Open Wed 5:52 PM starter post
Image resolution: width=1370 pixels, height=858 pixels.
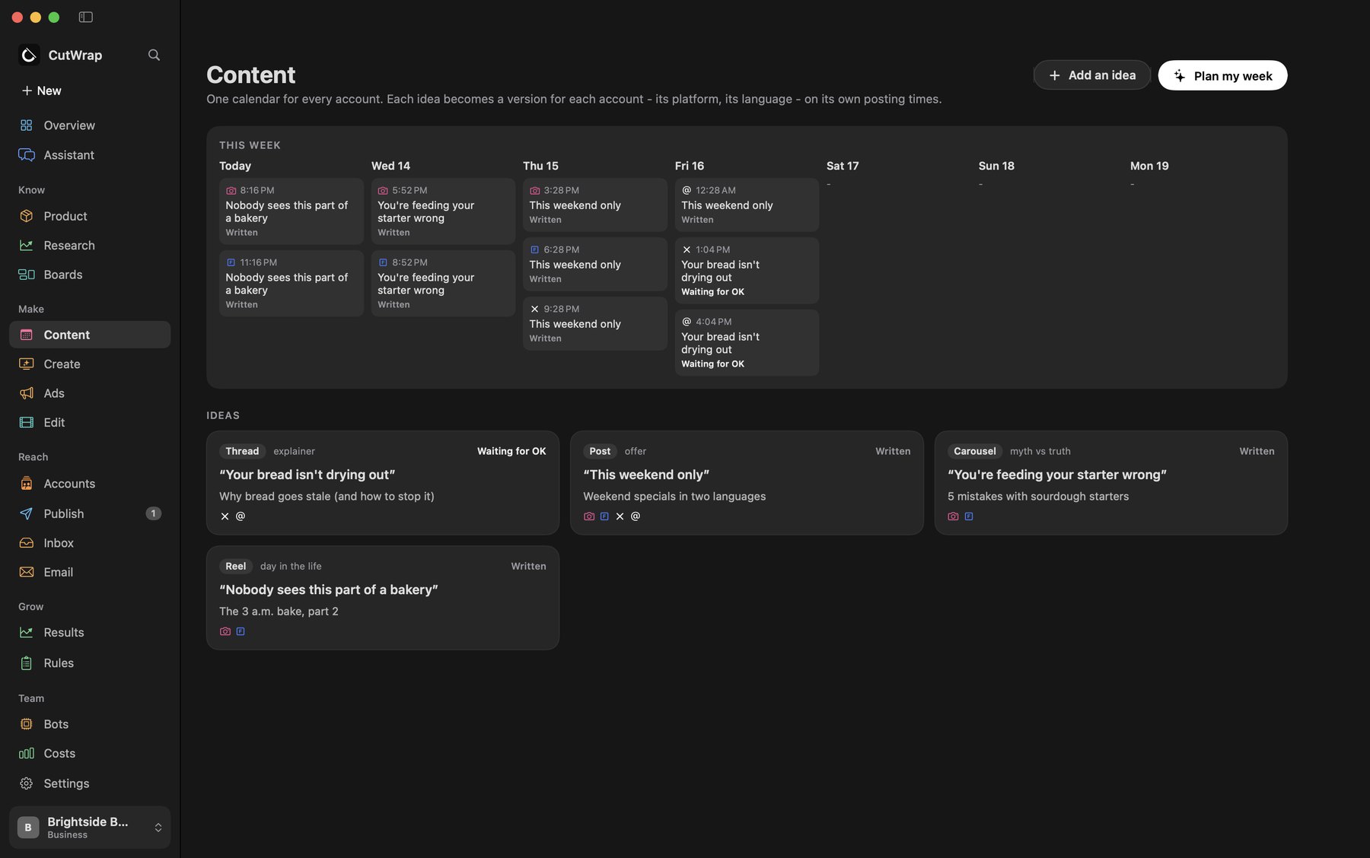(443, 211)
